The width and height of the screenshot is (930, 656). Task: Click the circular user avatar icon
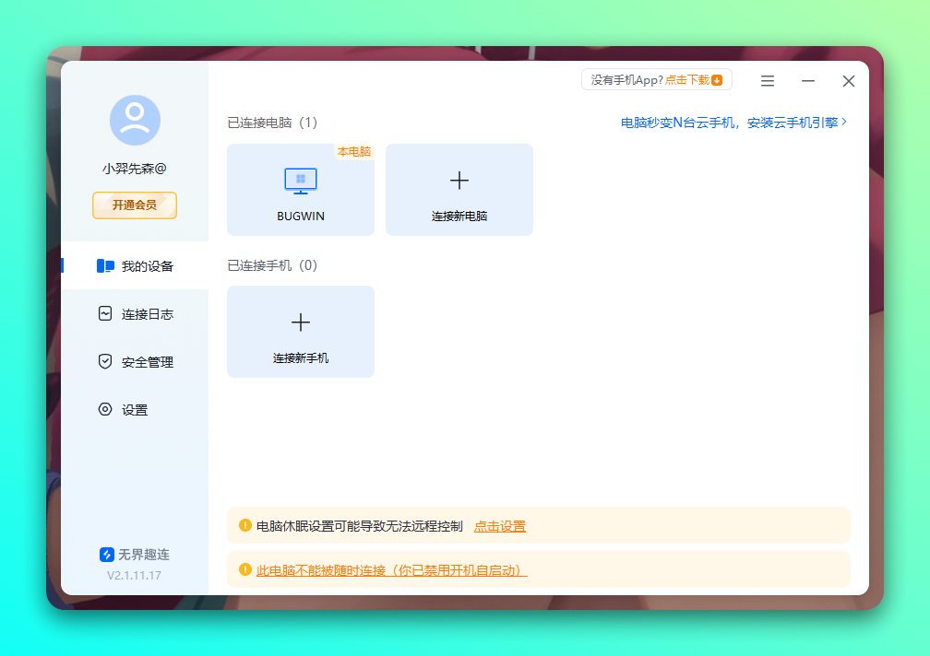pos(134,120)
